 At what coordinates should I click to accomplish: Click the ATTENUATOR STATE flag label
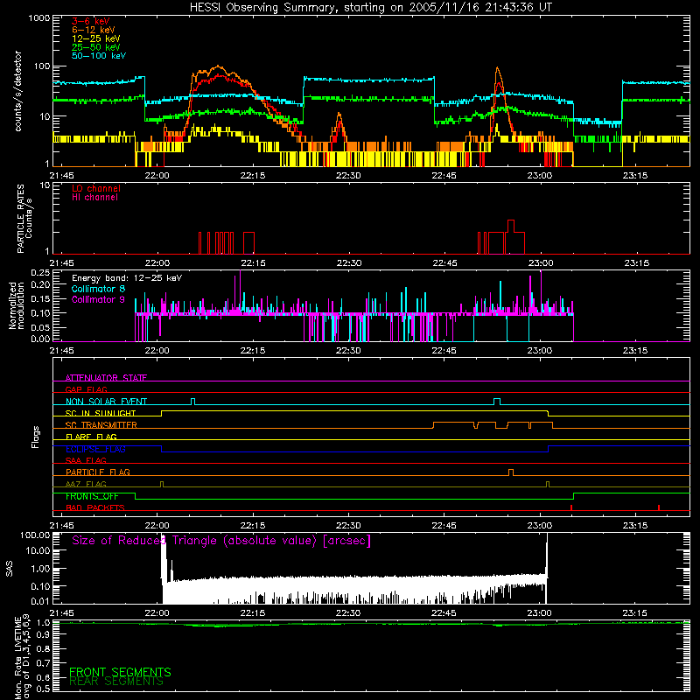coord(106,378)
